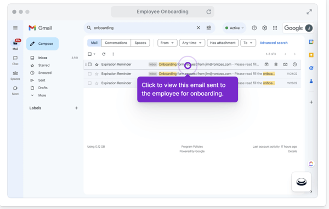Open Settings gear icon

tap(265, 28)
